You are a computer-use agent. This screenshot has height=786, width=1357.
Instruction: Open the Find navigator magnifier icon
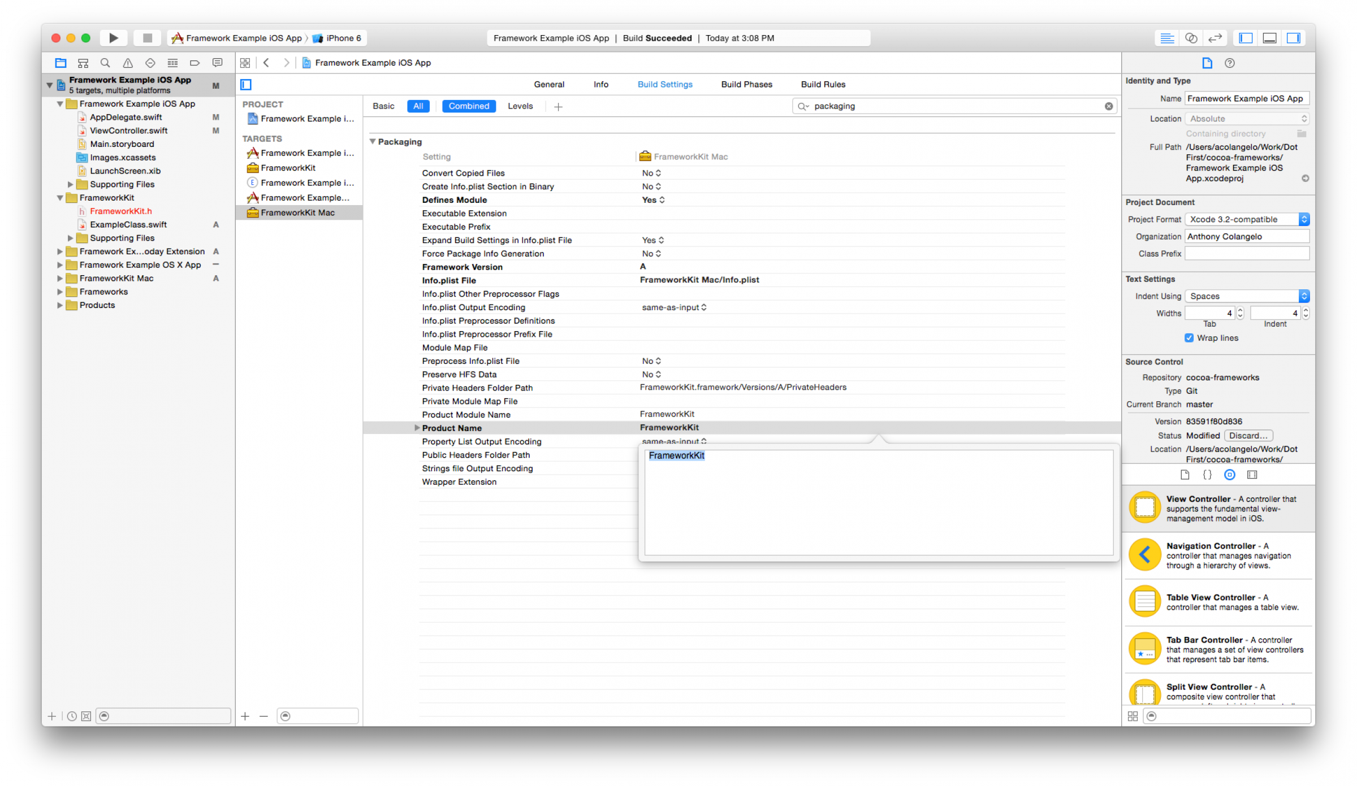pos(105,63)
